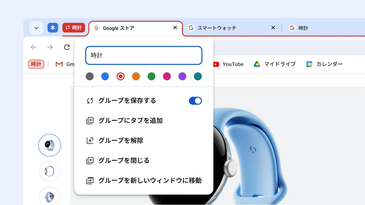Image resolution: width=365 pixels, height=205 pixels.
Task: Click the sync icon beside グループを保存する
Action: (90, 101)
